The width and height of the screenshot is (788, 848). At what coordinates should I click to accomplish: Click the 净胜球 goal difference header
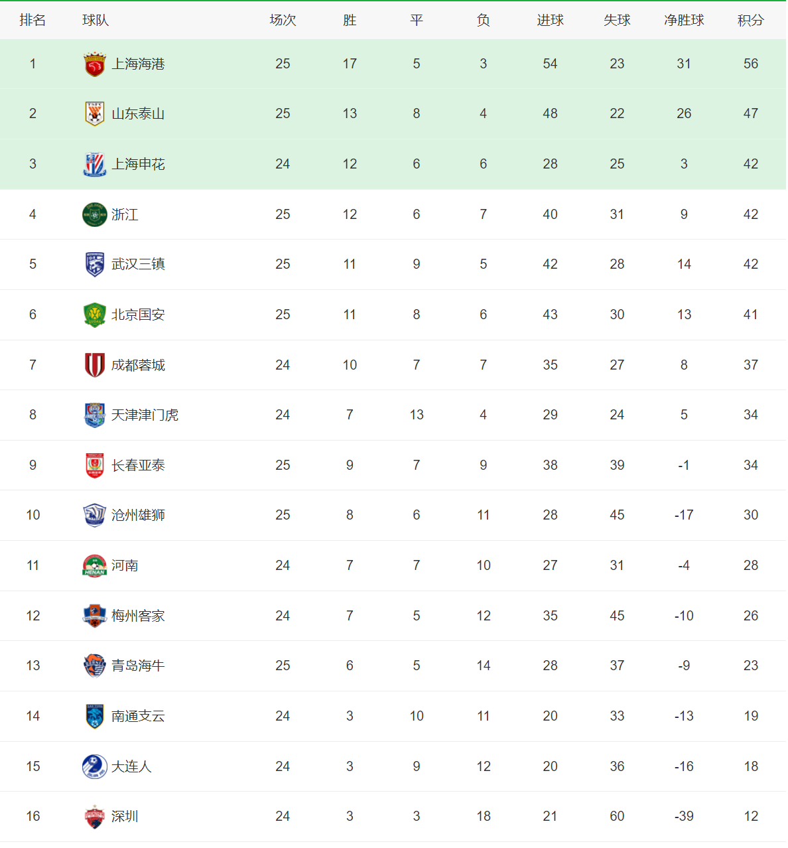pos(684,21)
